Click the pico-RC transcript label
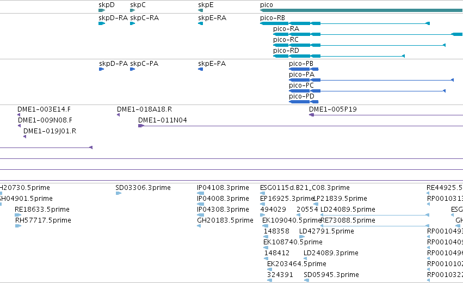 tap(286, 40)
